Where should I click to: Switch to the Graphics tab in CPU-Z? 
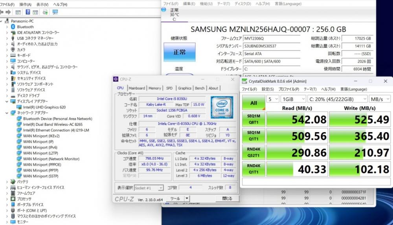tap(184, 88)
